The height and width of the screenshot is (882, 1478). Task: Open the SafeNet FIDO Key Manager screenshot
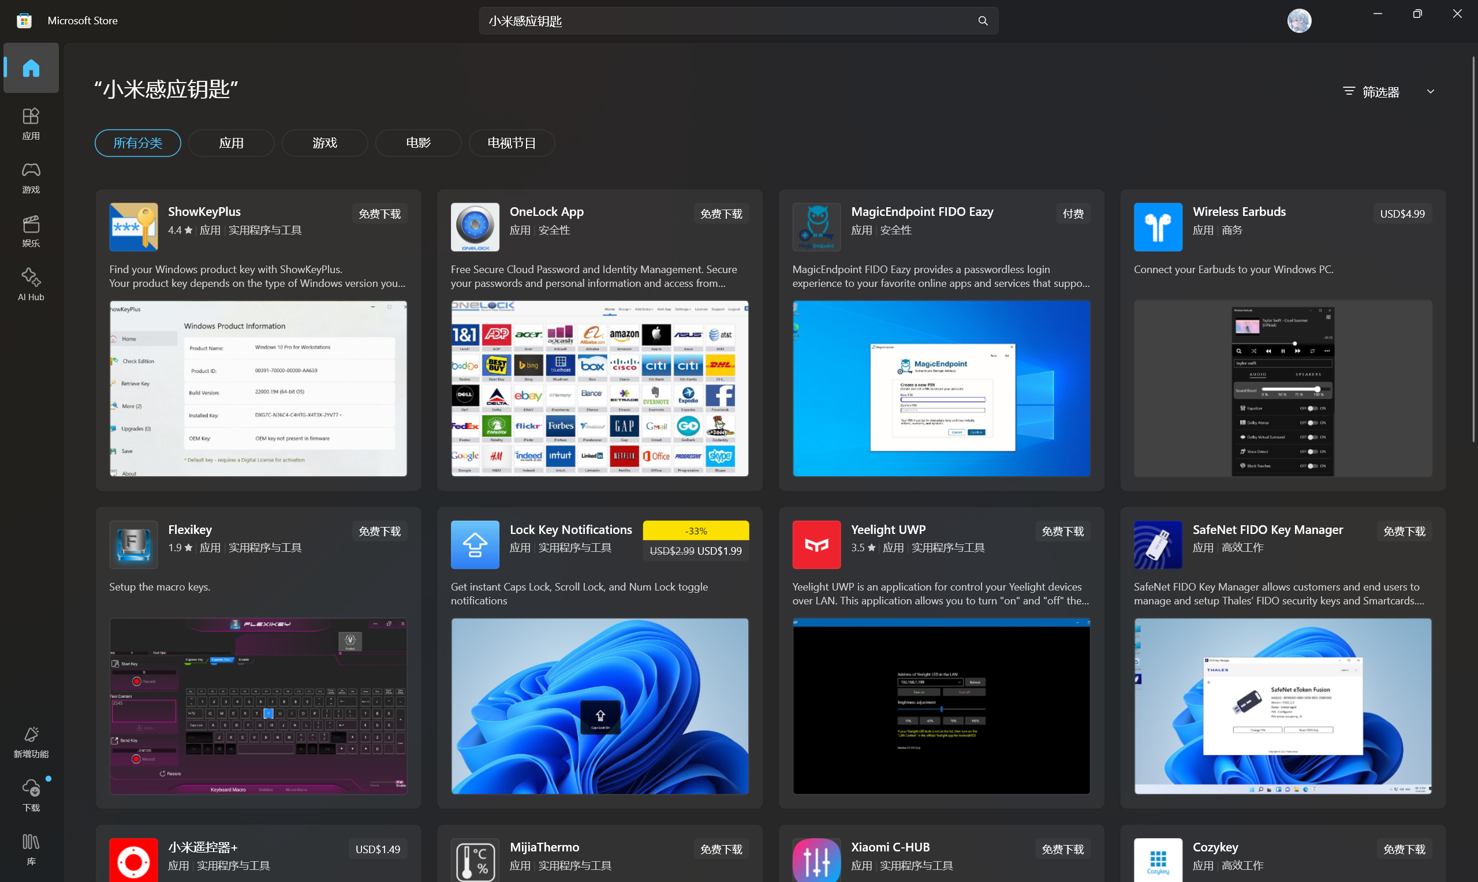[1283, 706]
